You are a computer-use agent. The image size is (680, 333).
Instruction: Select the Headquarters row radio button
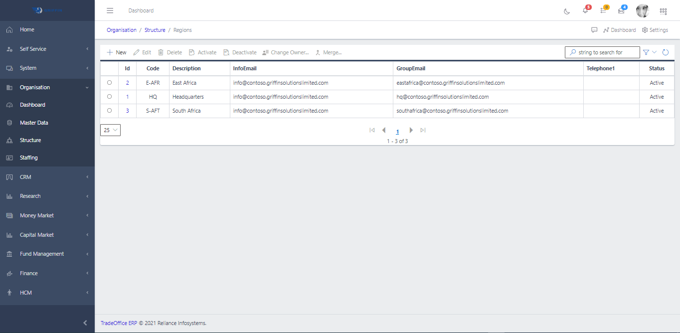(x=109, y=97)
